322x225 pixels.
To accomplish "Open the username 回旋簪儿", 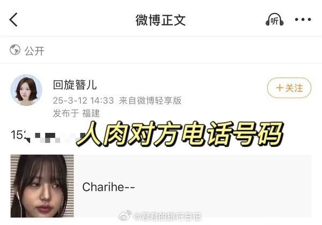I will pyautogui.click(x=75, y=85).
